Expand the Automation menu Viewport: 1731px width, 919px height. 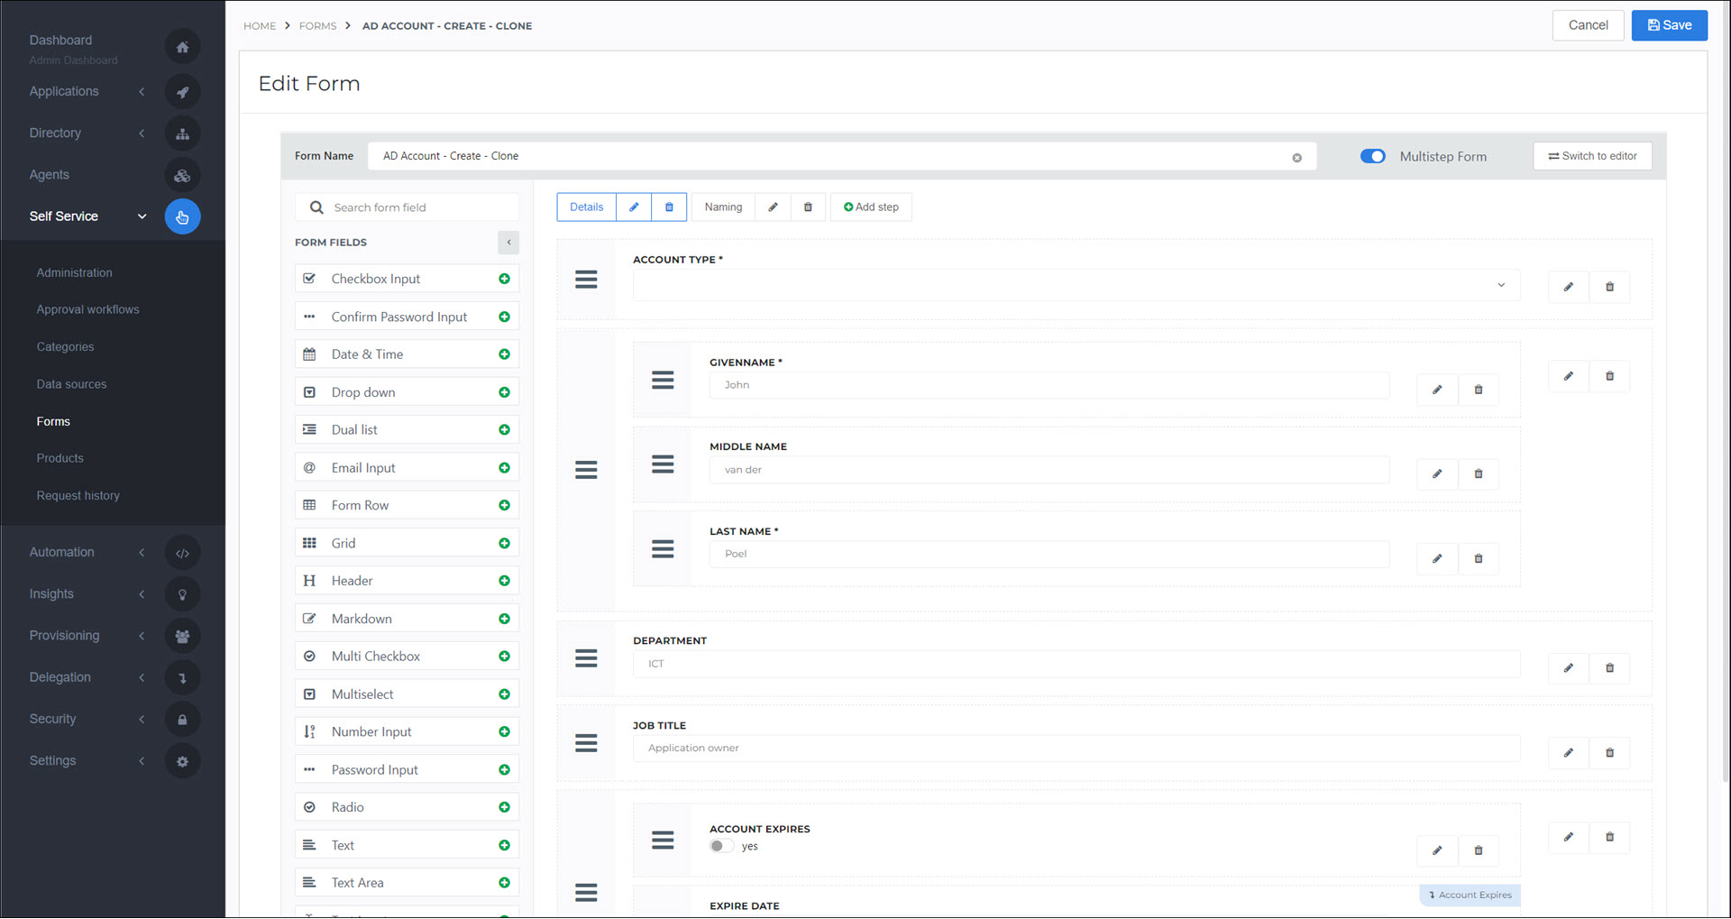(x=142, y=552)
